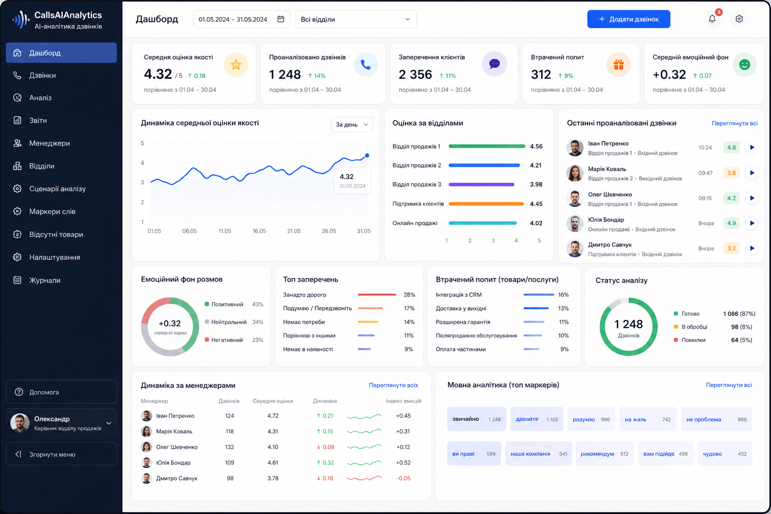This screenshot has height=514, width=771.
Task: Click the 'звичайно' marker chip
Action: click(x=476, y=419)
